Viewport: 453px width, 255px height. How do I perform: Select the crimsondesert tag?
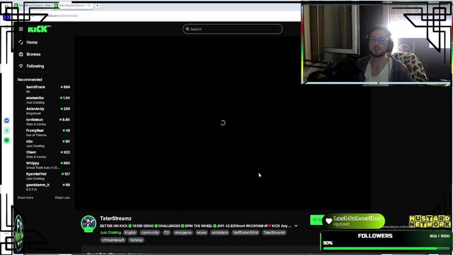click(113, 240)
